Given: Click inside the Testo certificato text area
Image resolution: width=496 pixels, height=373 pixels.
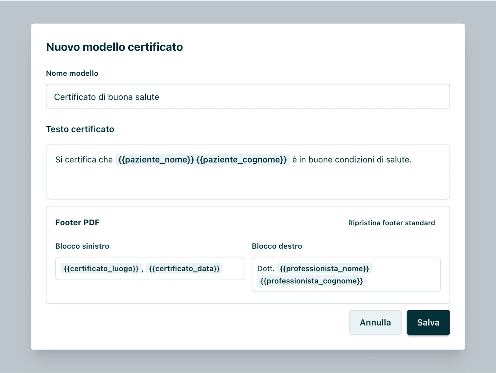Looking at the screenshot, I should click(248, 172).
